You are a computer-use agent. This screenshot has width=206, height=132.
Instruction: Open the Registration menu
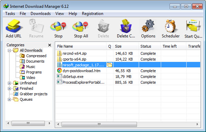92,14
